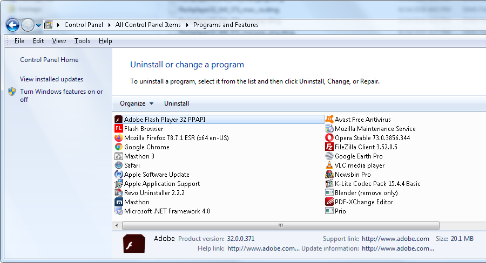Click the K-Lite Codec Pack icon
Image resolution: width=486 pixels, height=263 pixels.
[x=329, y=183]
